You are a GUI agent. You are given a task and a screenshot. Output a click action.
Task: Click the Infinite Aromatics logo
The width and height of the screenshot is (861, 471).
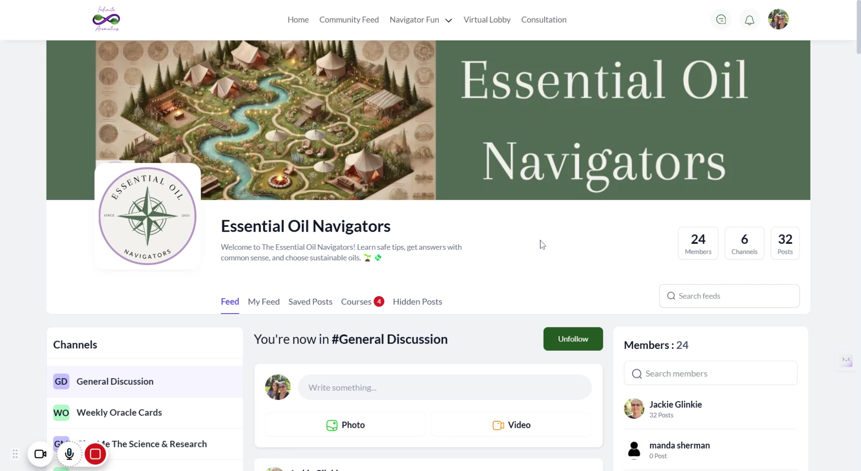coord(106,19)
